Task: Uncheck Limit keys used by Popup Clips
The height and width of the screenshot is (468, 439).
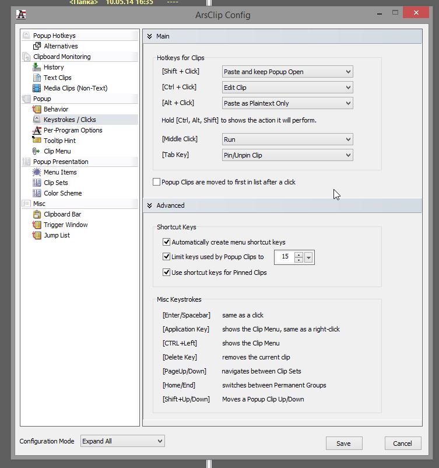Action: (166, 256)
